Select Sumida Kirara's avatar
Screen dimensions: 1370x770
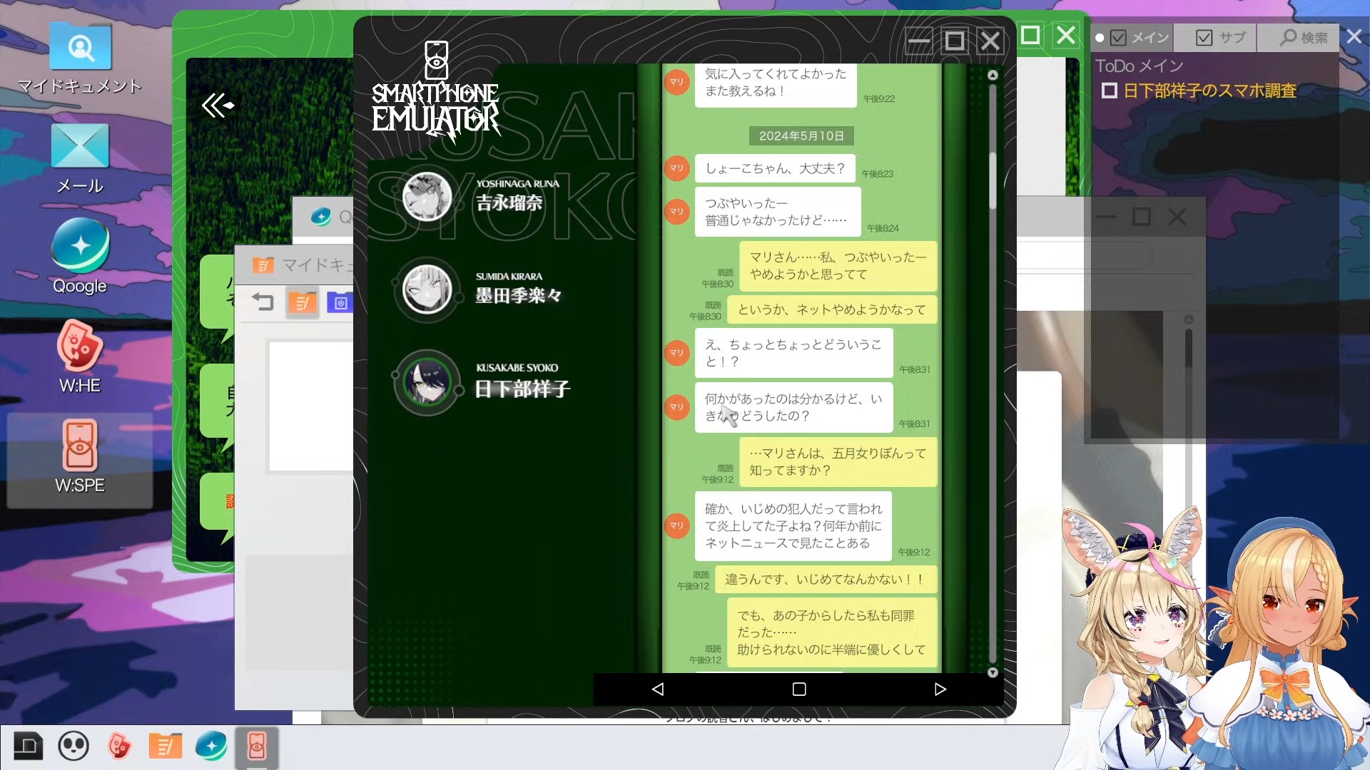427,289
